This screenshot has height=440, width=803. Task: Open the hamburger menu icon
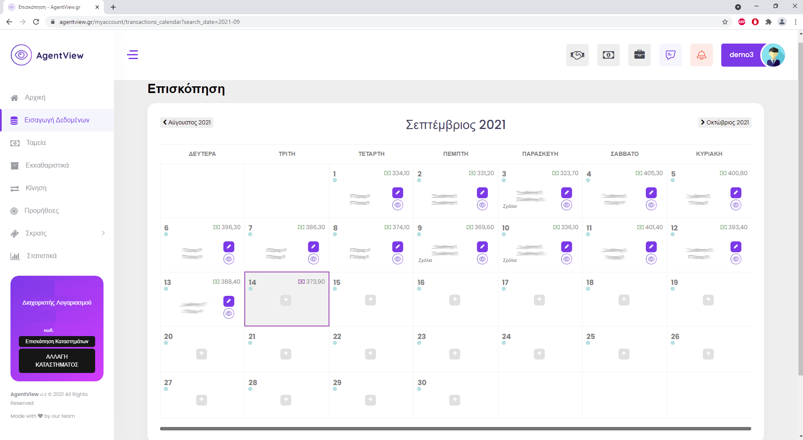pyautogui.click(x=132, y=55)
